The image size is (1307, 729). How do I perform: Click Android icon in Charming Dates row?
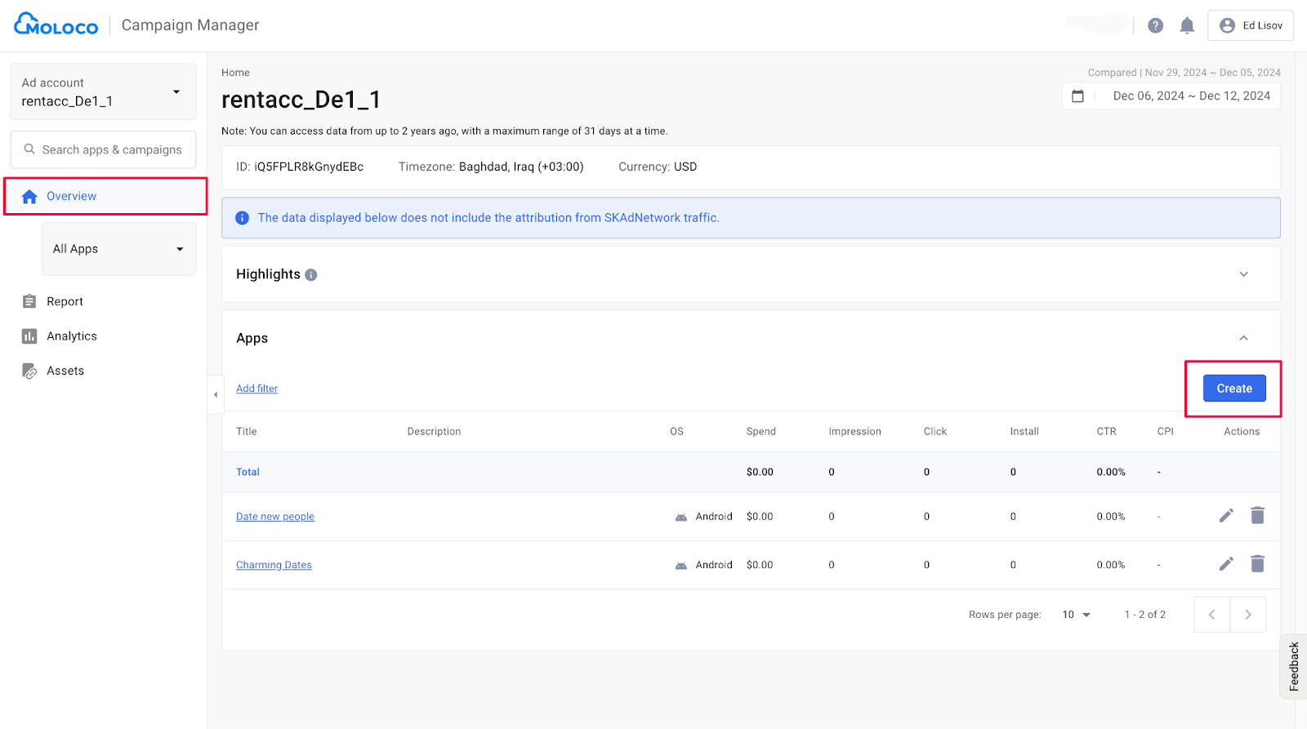pyautogui.click(x=680, y=565)
